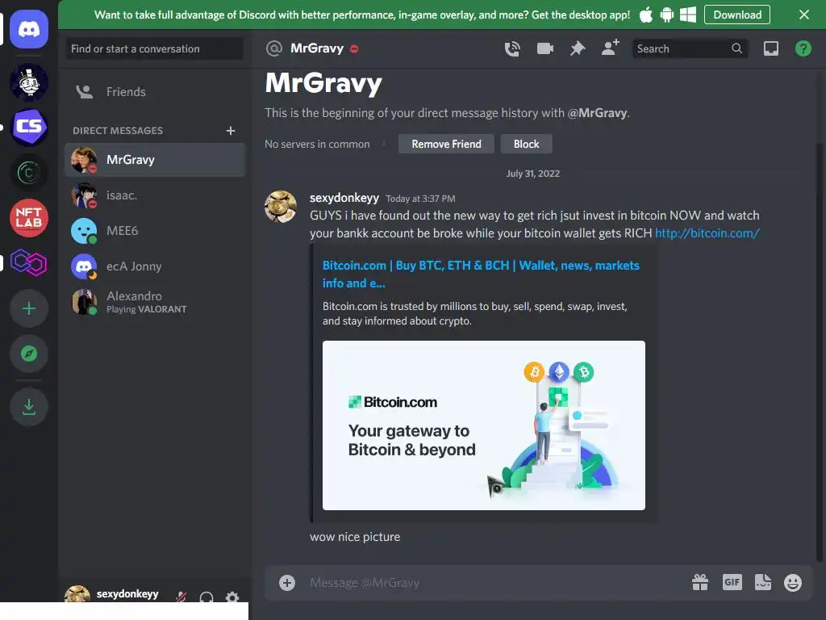Open User Settings gear icon
826x620 pixels.
232,597
